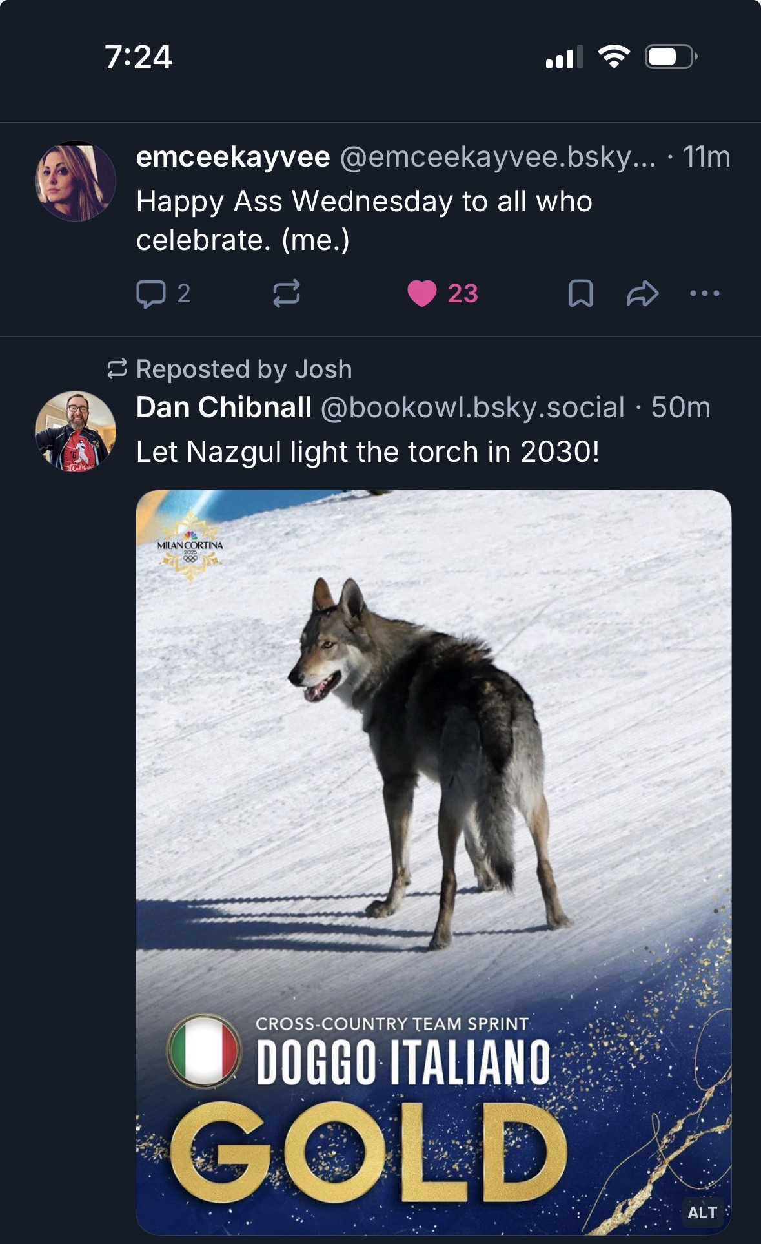
Task: Repost emceekayvee's Wednesday post
Action: pyautogui.click(x=286, y=294)
